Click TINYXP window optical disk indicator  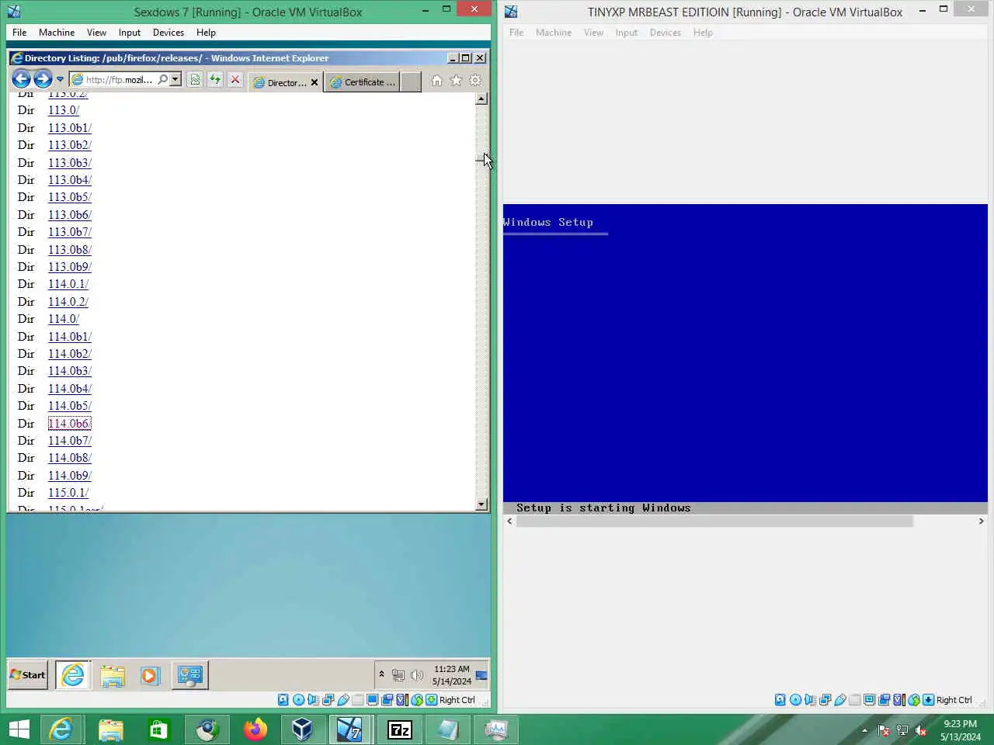coord(795,700)
